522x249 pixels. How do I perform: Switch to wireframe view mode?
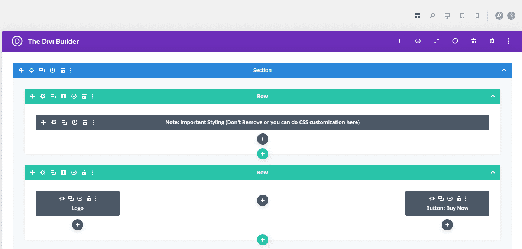click(417, 16)
